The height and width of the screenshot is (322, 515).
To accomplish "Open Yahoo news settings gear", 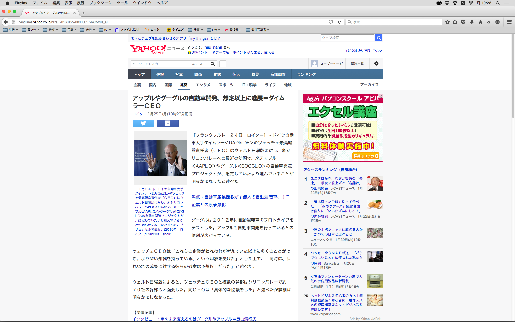I will (376, 64).
